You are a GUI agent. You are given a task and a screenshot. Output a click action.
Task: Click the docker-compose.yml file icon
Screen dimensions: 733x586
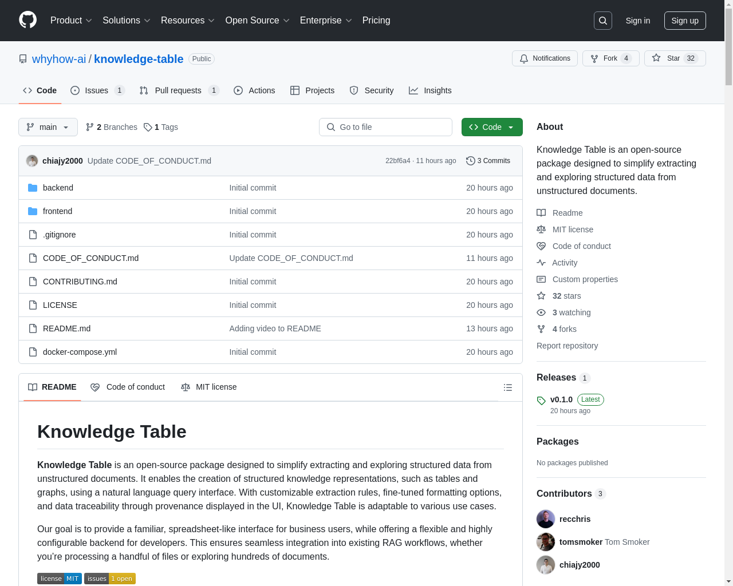coord(33,352)
